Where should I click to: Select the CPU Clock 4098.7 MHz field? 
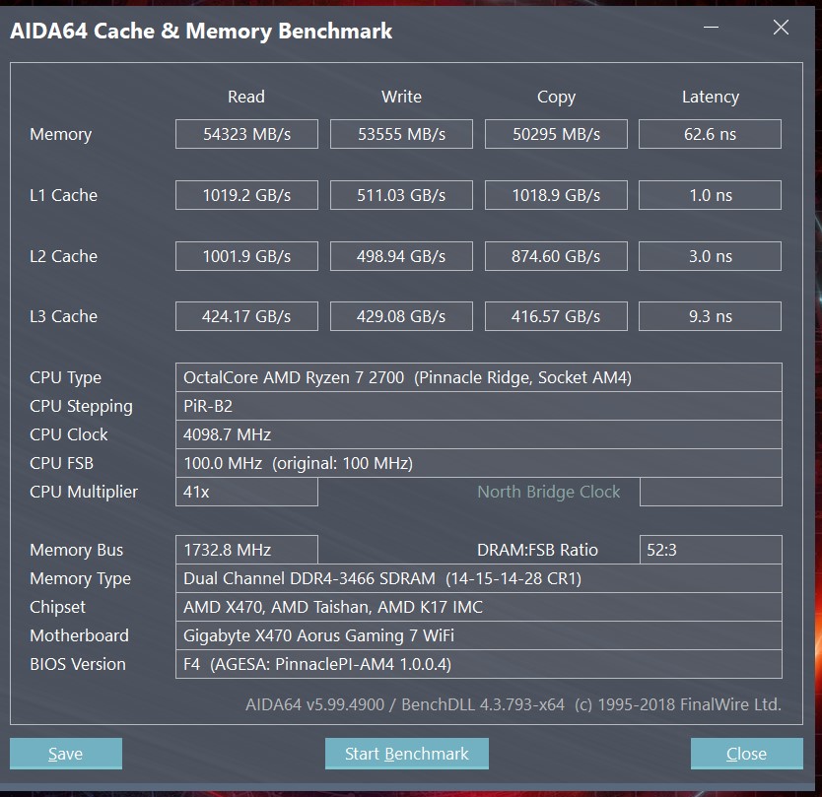pos(479,434)
